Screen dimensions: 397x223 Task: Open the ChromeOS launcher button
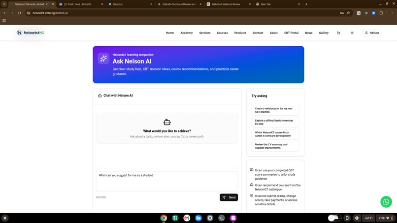click(x=5, y=218)
